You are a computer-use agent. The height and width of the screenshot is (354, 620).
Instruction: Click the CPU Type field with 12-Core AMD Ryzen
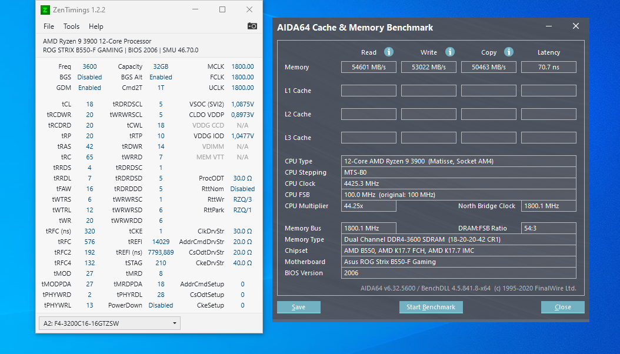(x=459, y=161)
